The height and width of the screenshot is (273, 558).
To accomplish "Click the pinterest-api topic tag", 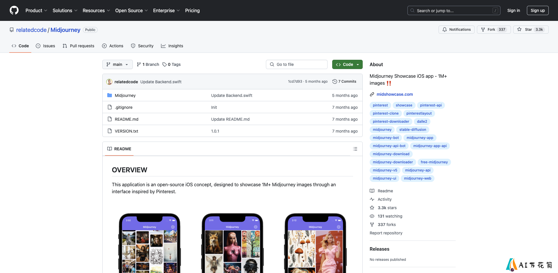I will coord(431,105).
